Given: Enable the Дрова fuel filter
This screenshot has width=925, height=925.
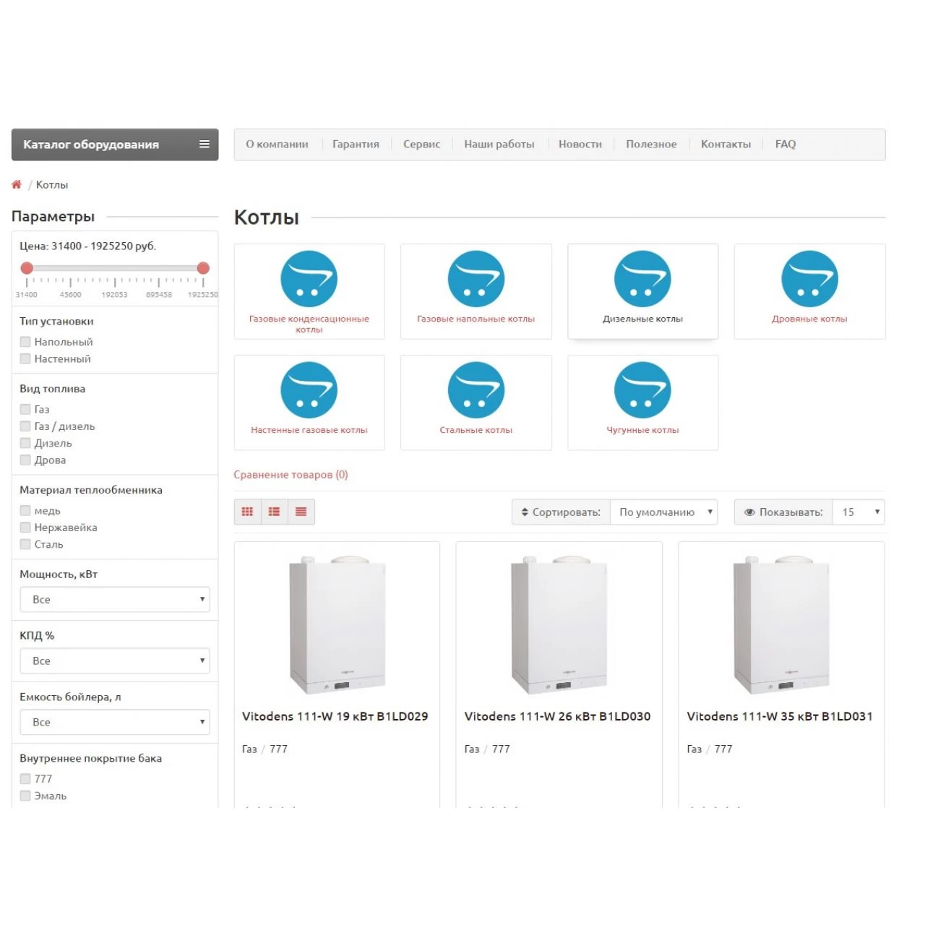Looking at the screenshot, I should coord(25,460).
